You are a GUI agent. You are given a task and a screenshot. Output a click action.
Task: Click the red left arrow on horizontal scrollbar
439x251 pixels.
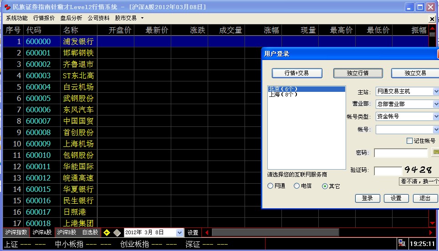pyautogui.click(x=207, y=233)
